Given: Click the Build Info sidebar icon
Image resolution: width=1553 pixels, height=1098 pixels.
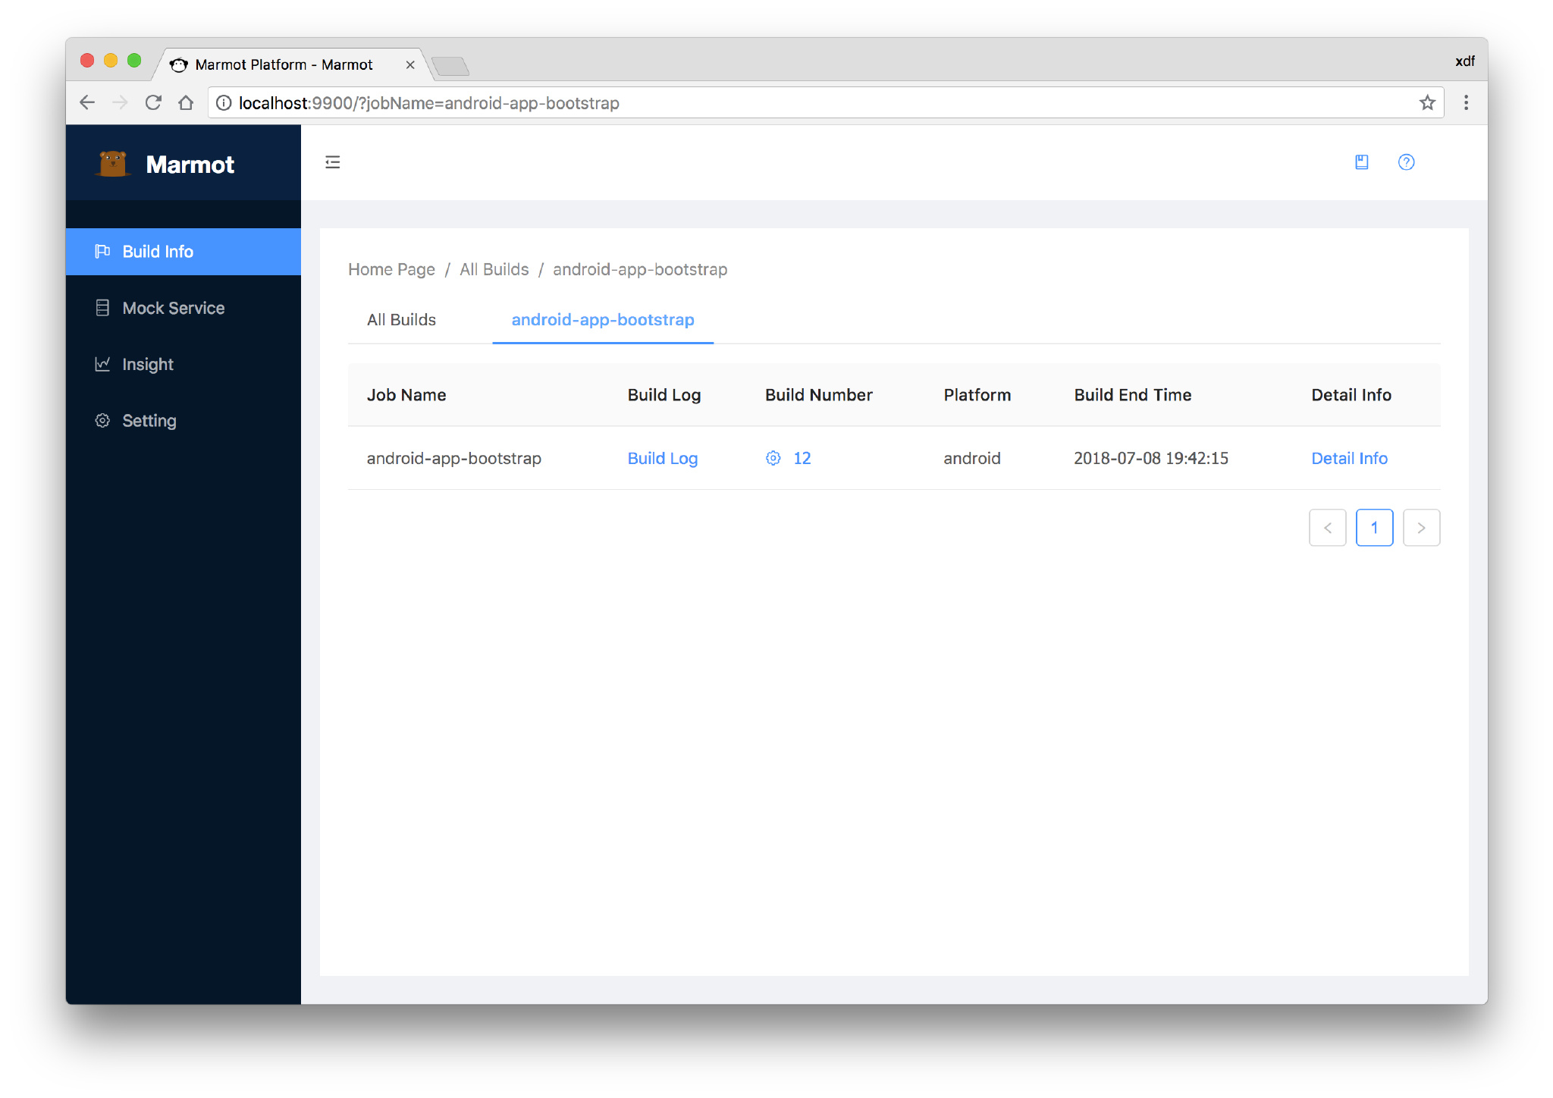Looking at the screenshot, I should 105,251.
